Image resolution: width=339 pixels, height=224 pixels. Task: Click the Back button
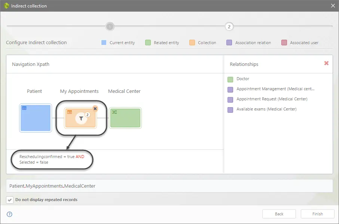[279, 214]
